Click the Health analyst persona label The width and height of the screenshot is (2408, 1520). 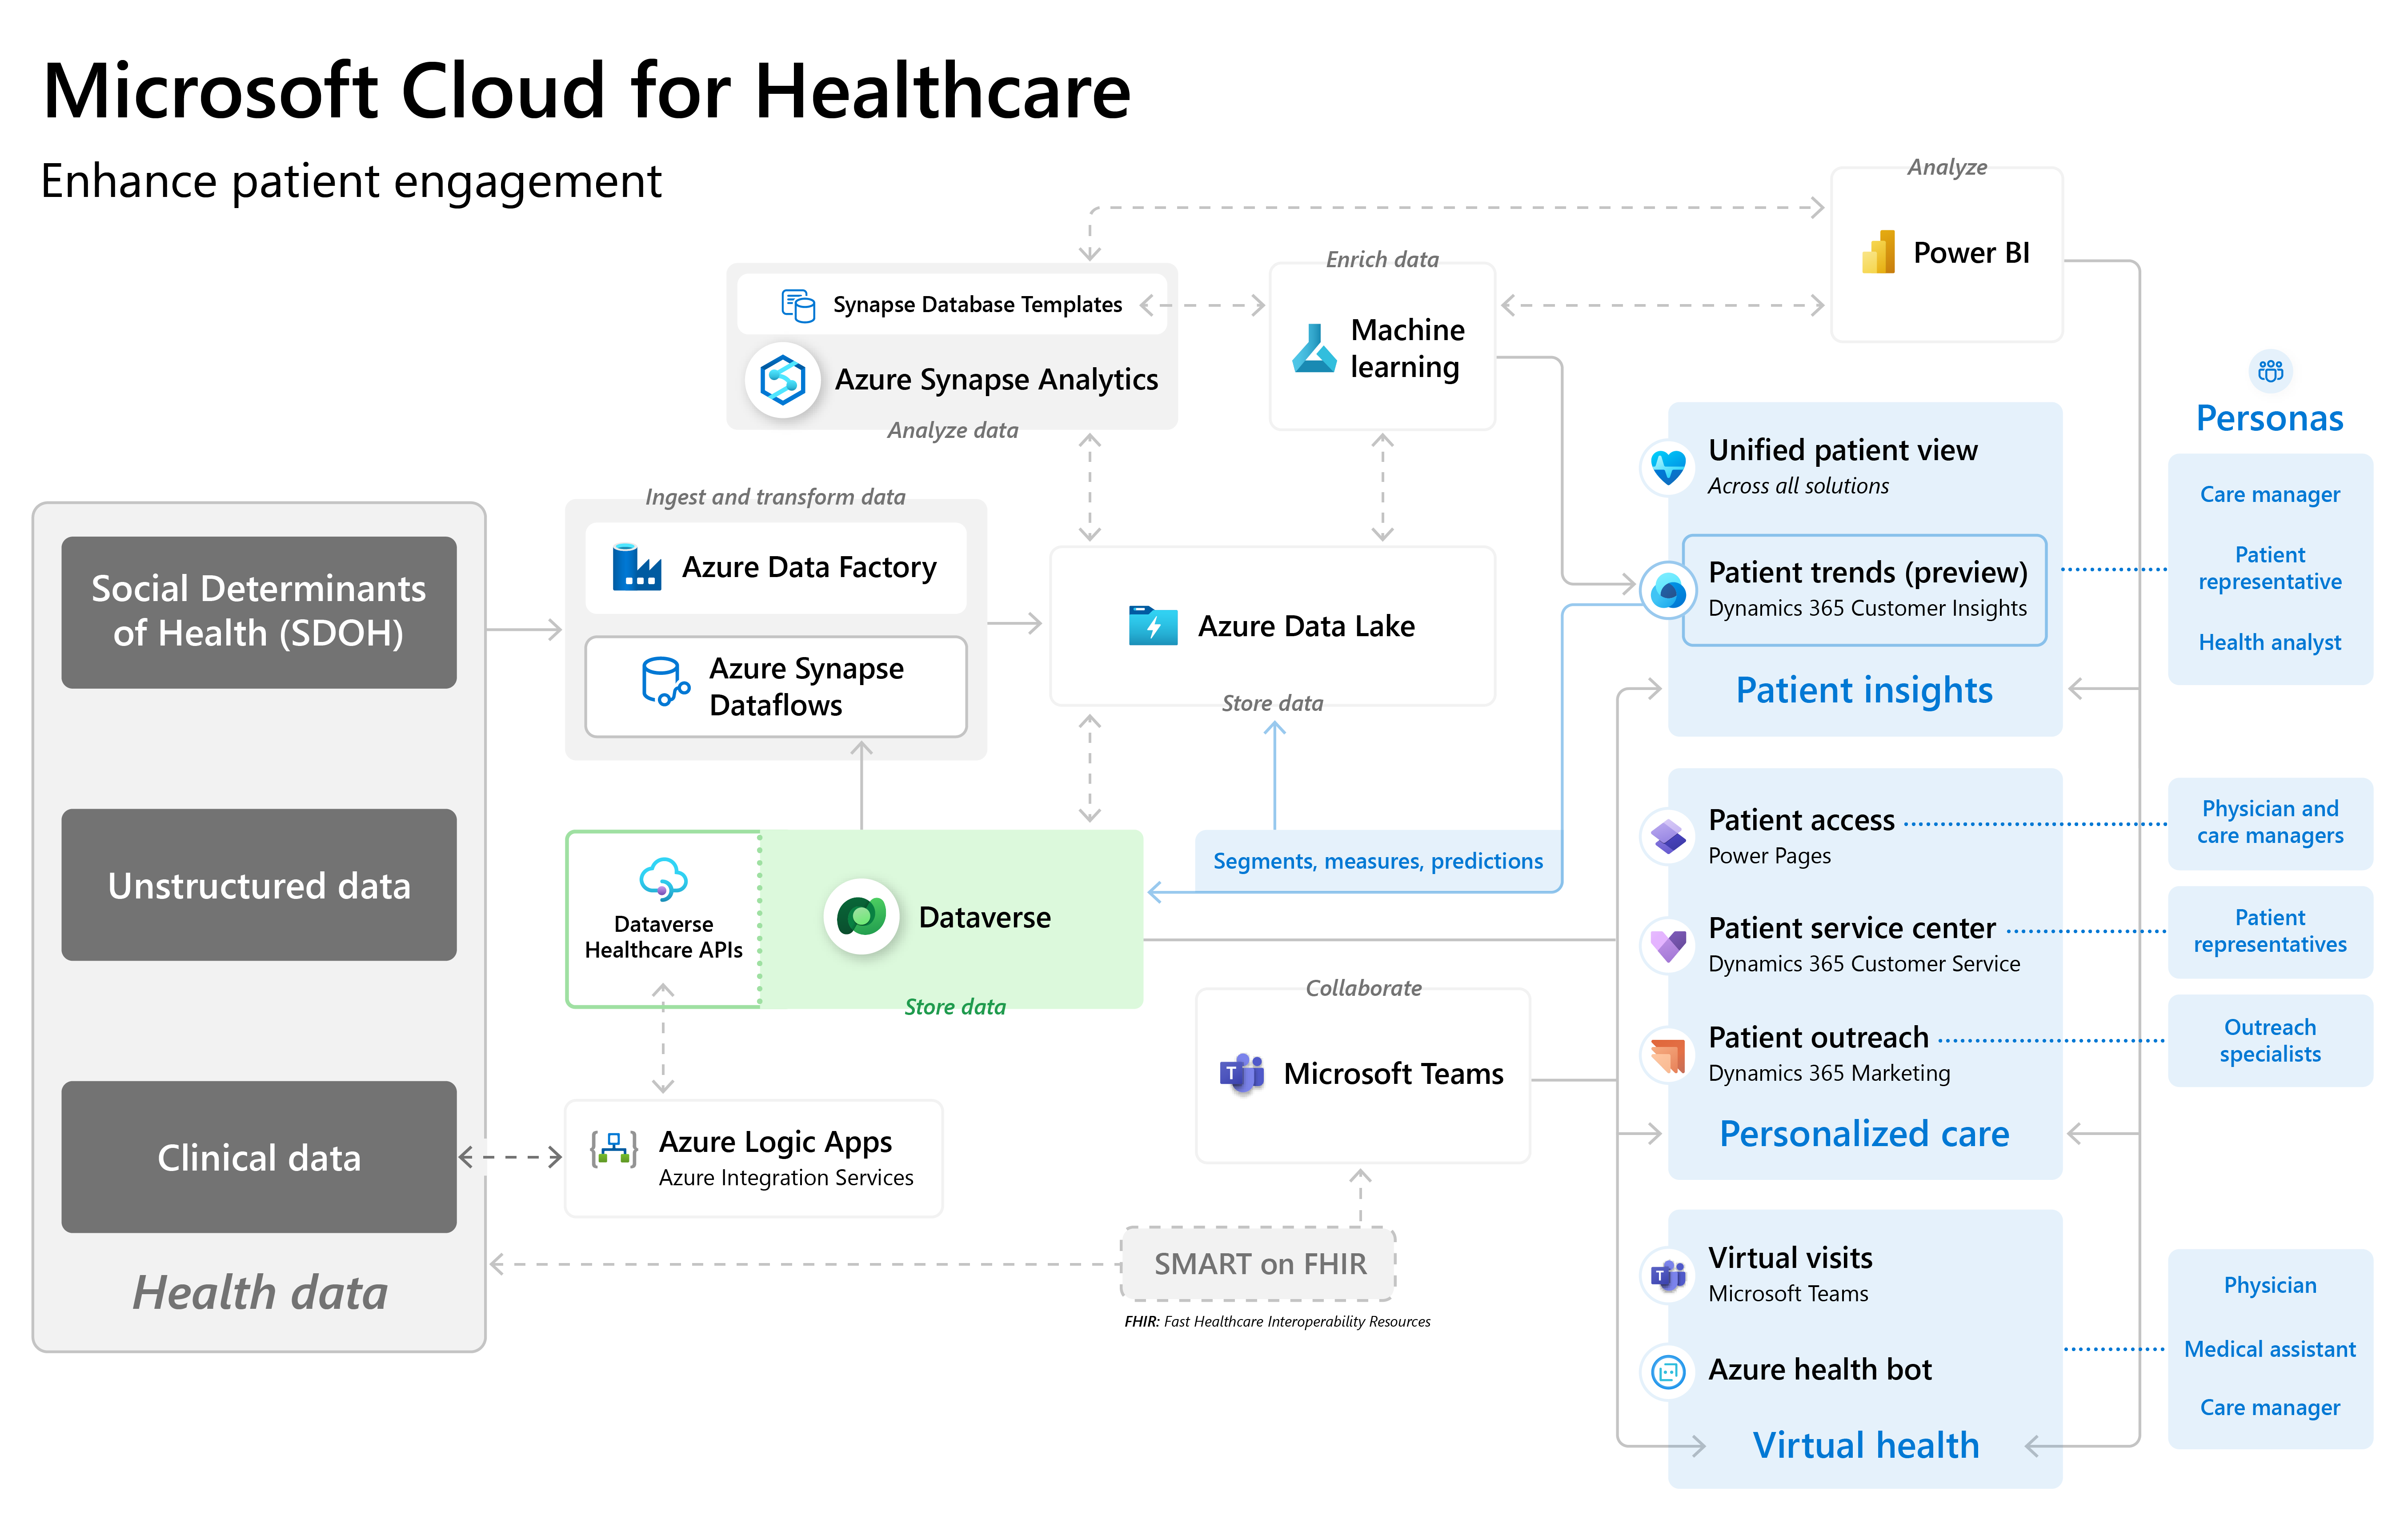click(x=2270, y=642)
